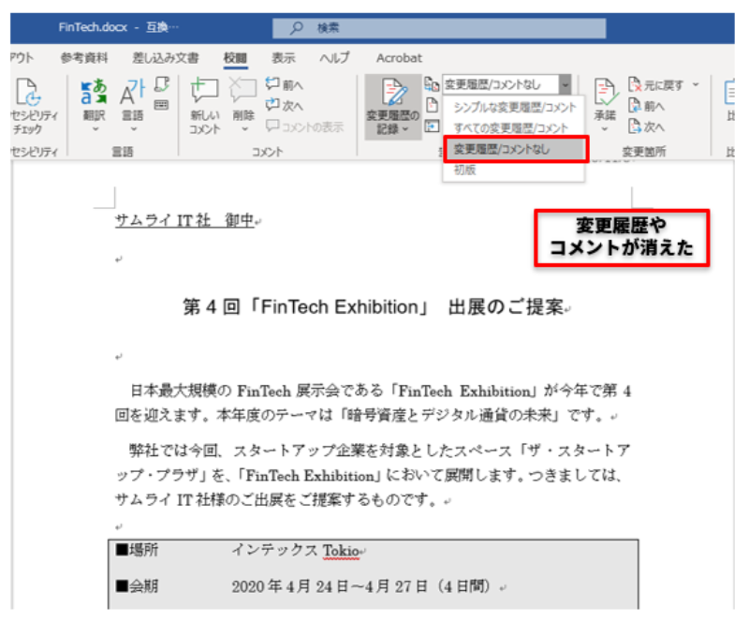Expand the 元に戻す dropdown arrow
This screenshot has width=749, height=621.
696,85
